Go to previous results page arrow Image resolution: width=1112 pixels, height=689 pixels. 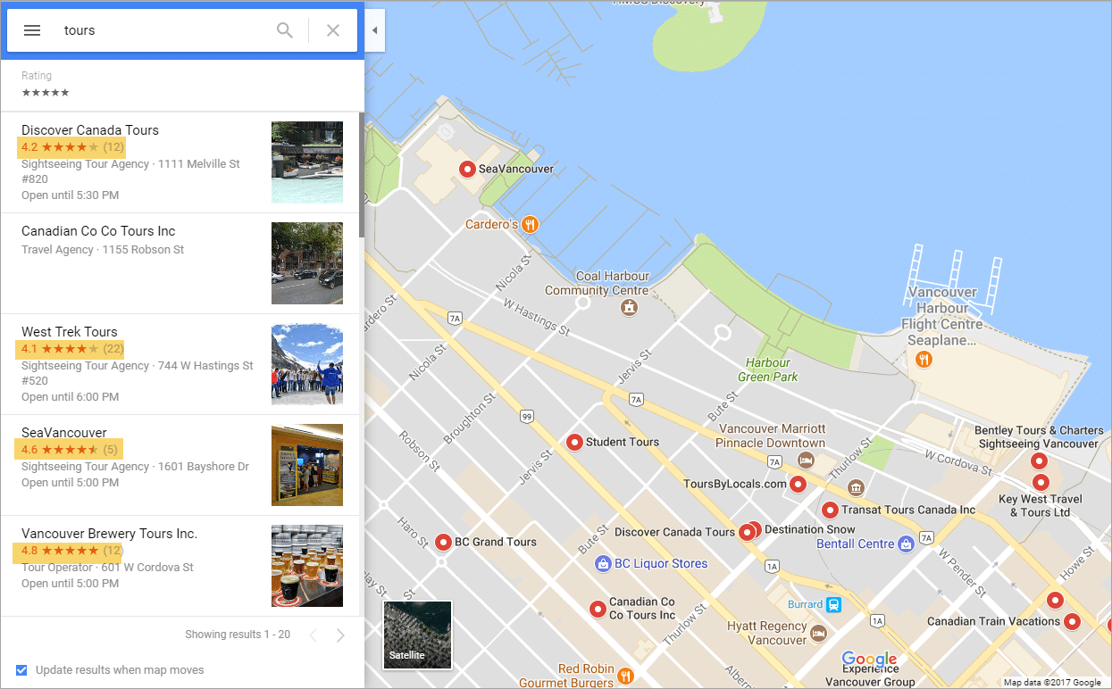pyautogui.click(x=313, y=635)
